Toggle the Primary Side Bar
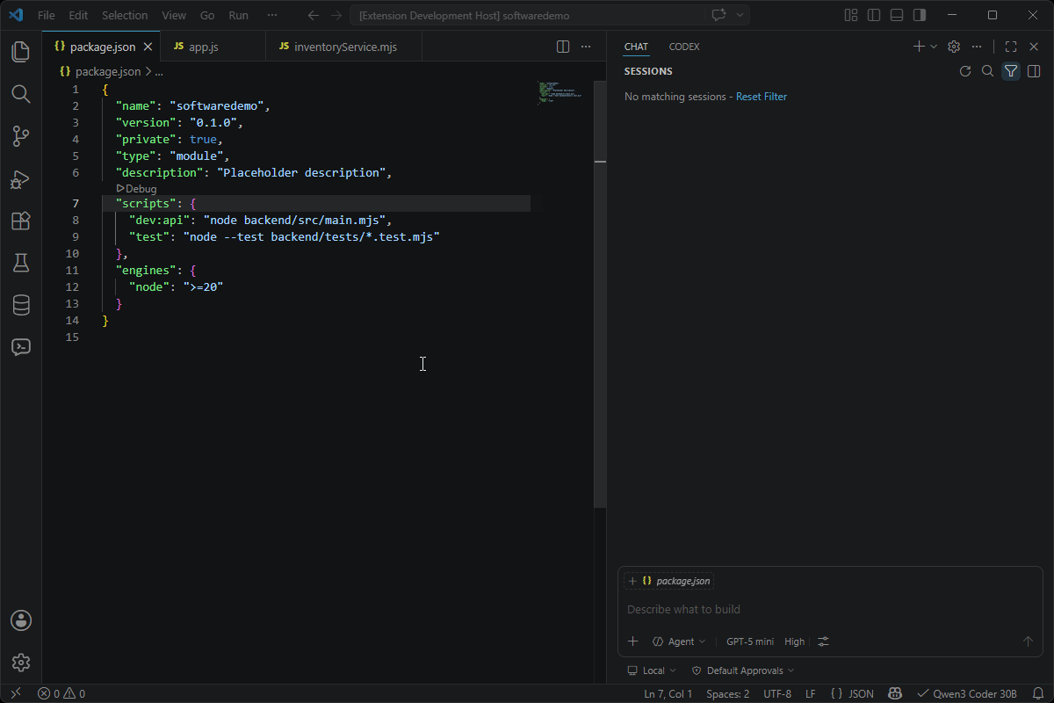This screenshot has width=1054, height=703. tap(873, 15)
